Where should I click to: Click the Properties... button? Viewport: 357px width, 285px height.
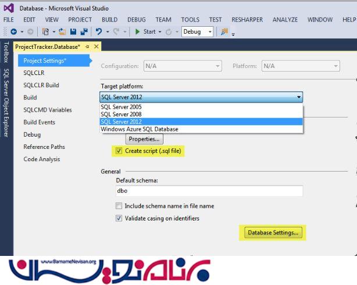coord(145,139)
